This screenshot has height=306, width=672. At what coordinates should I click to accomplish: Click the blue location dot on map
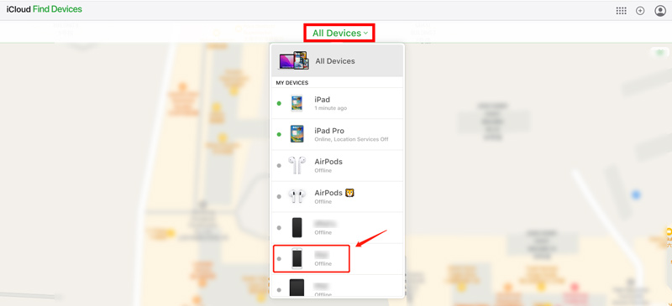tap(636, 195)
